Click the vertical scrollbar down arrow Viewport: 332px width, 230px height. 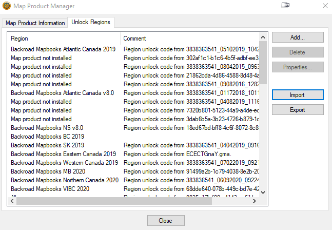[x=263, y=193]
